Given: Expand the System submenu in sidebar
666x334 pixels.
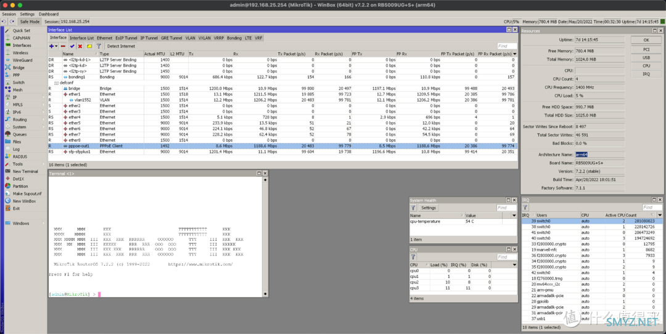Looking at the screenshot, I should (x=43, y=127).
